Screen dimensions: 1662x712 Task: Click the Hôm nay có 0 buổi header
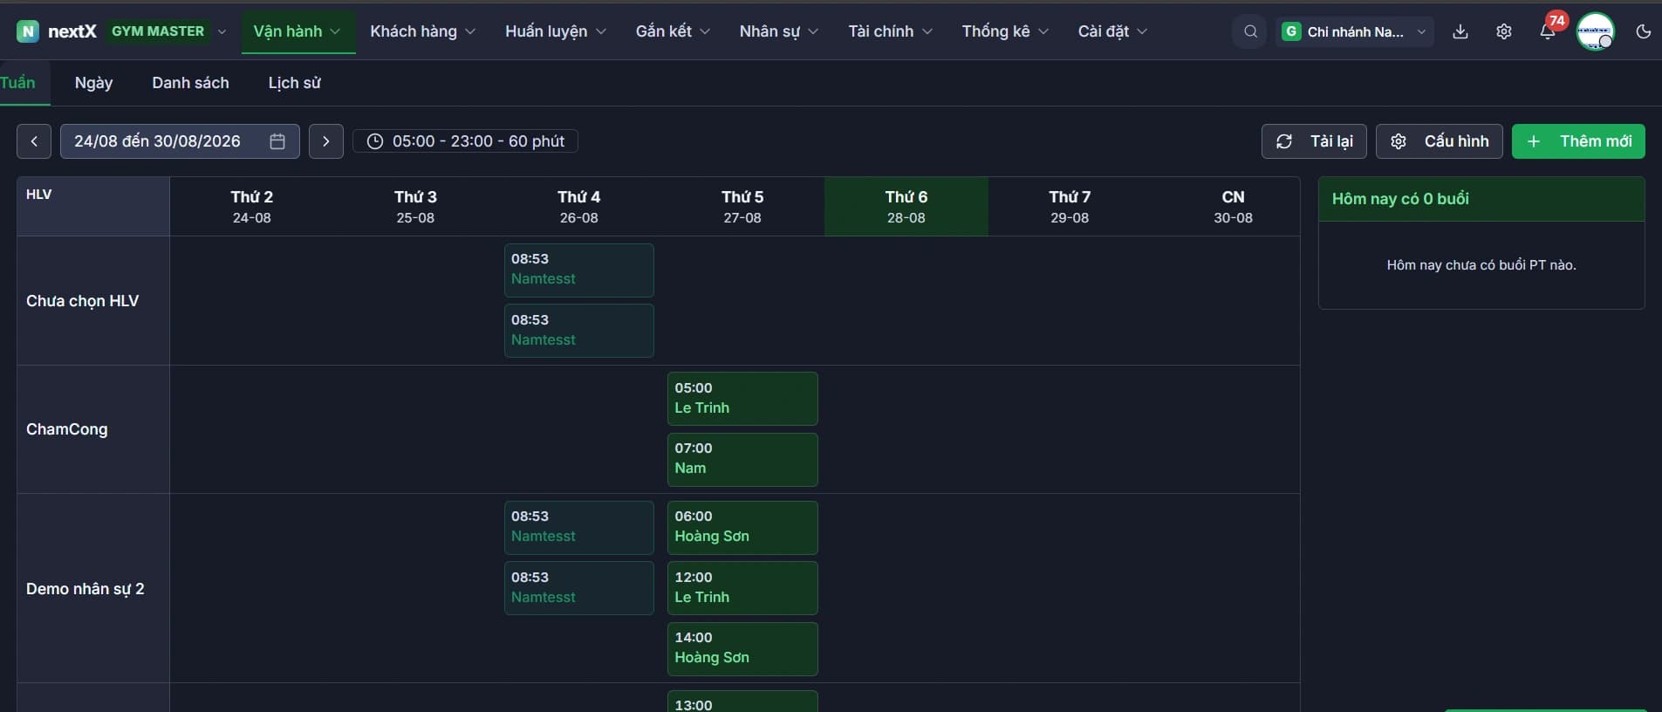pos(1481,199)
